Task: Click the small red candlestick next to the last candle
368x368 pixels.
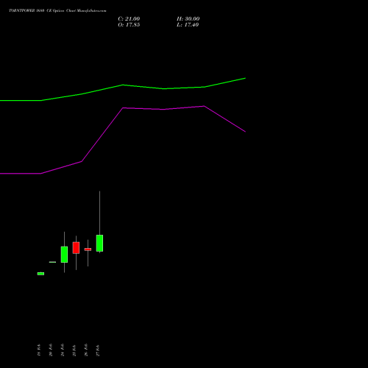Action: [88, 250]
